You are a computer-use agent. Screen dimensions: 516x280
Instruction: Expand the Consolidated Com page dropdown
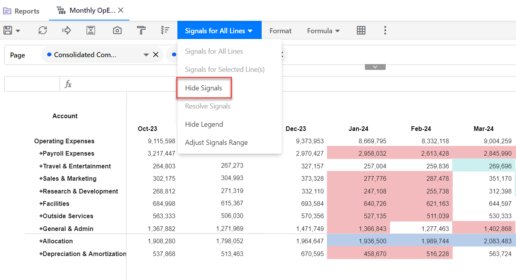(146, 54)
